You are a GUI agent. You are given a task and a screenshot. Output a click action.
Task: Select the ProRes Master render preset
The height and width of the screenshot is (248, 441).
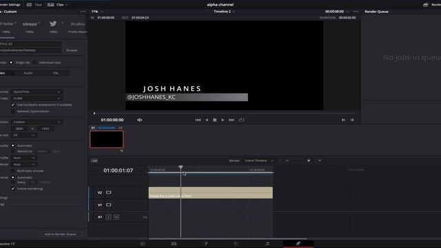pyautogui.click(x=78, y=28)
